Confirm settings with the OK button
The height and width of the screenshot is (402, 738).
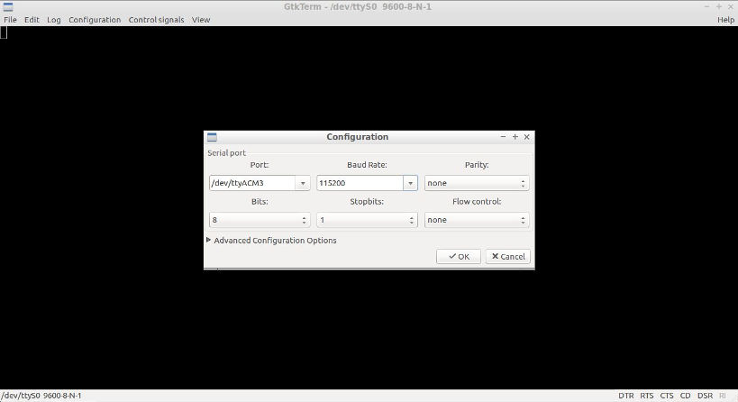(x=459, y=257)
